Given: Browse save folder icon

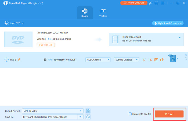Looking at the screenshot, I should coord(88,109).
